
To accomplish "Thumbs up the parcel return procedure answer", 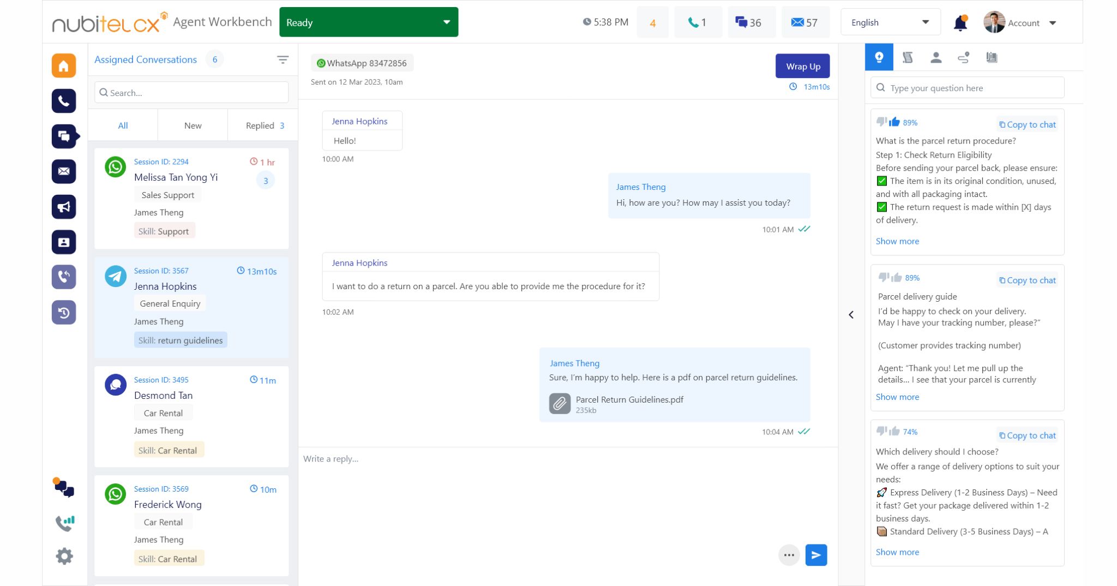I will point(894,122).
